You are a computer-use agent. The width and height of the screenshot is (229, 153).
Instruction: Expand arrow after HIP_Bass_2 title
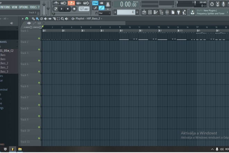[x=102, y=19]
